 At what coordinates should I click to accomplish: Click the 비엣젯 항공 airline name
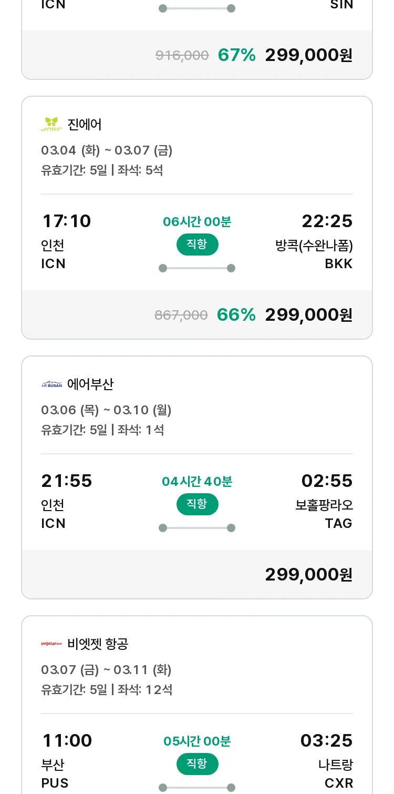(98, 644)
